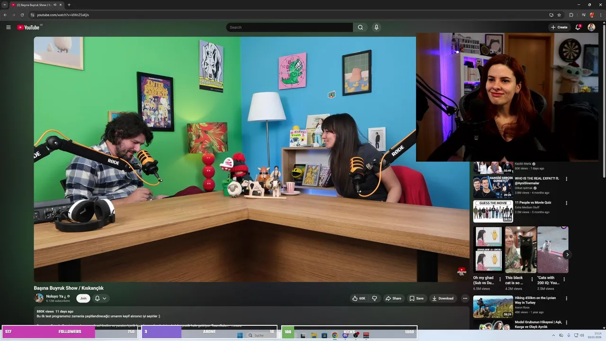Click the video title Başına Buyruk Show / Kıskançlık

click(x=69, y=288)
